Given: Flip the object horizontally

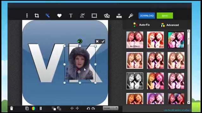Looking at the screenshot, I should pyautogui.click(x=72, y=108).
